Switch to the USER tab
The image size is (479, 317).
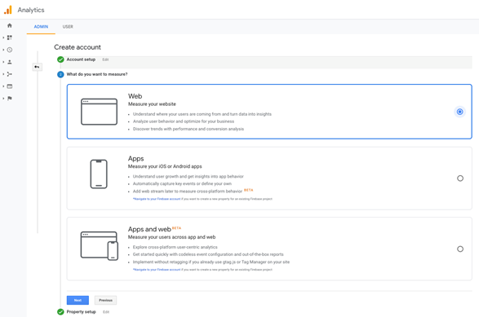coord(68,27)
